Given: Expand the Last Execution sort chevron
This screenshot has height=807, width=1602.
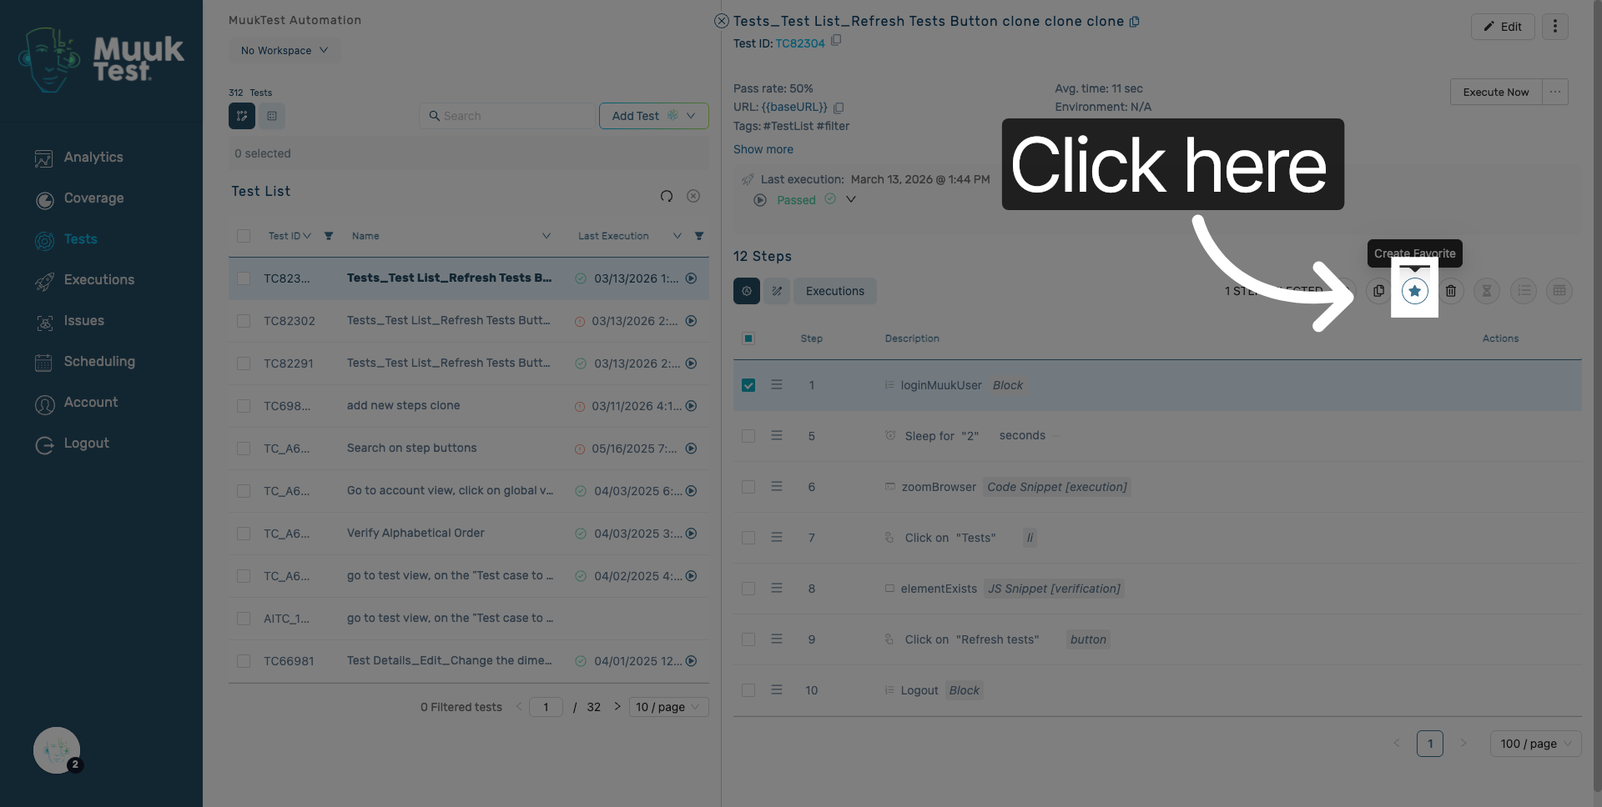Looking at the screenshot, I should coord(678,236).
